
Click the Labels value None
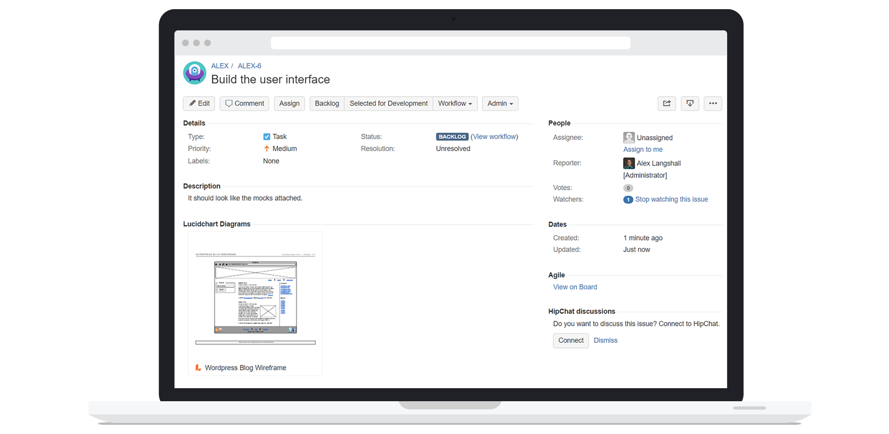pyautogui.click(x=271, y=161)
